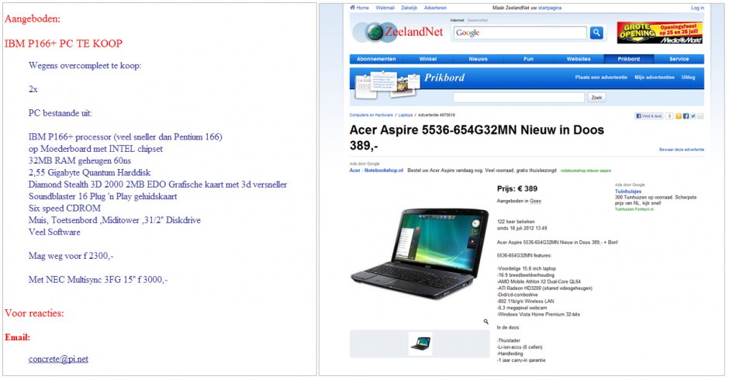Click the email share envelope icon
729x379 pixels.
point(700,116)
